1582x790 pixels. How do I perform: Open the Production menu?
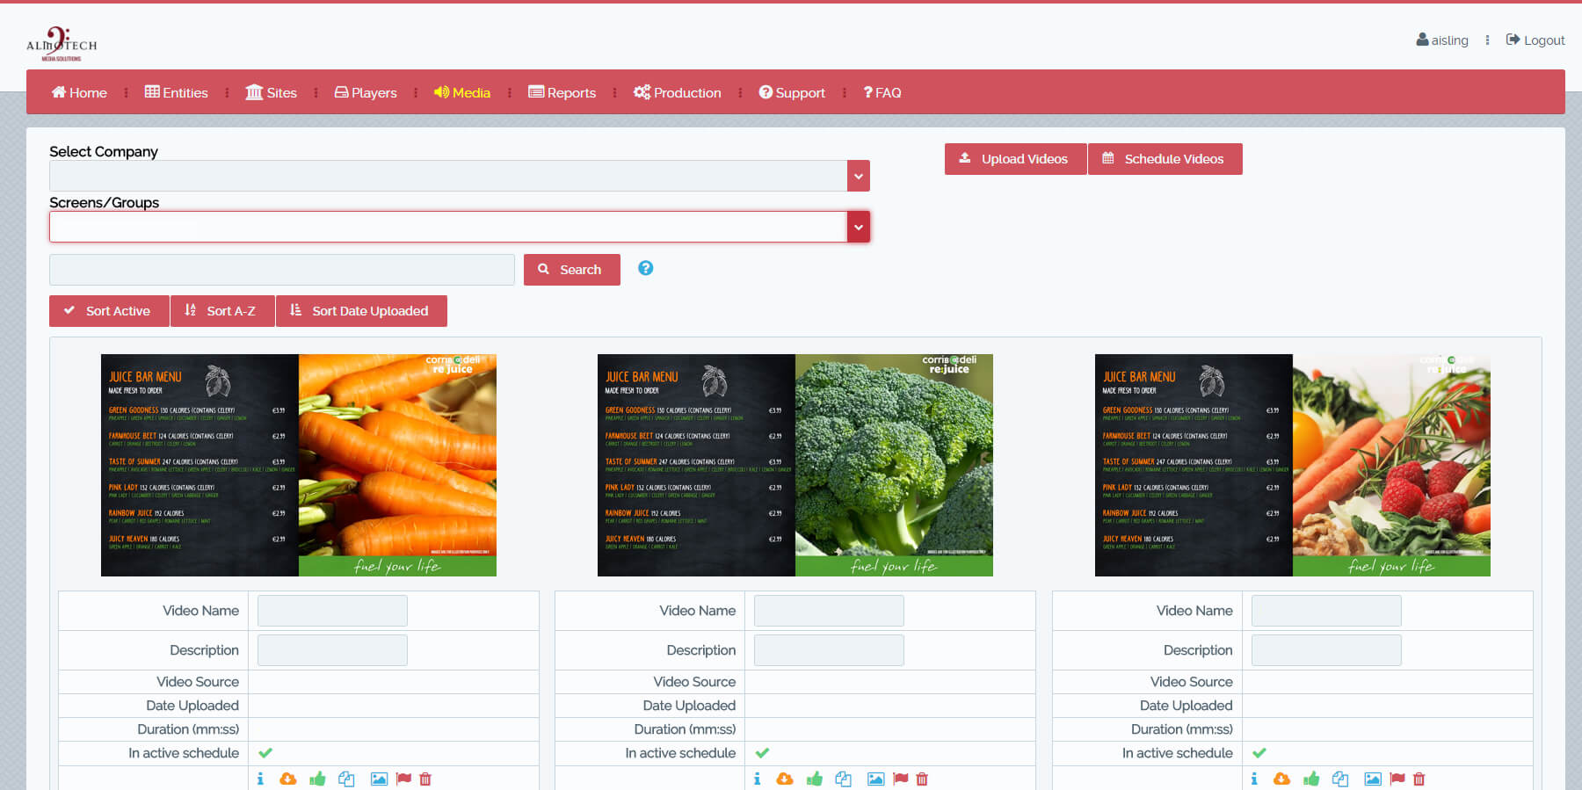(678, 92)
